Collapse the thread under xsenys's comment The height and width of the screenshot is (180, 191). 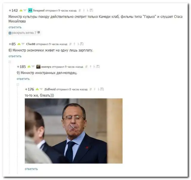[x=18, y=84]
